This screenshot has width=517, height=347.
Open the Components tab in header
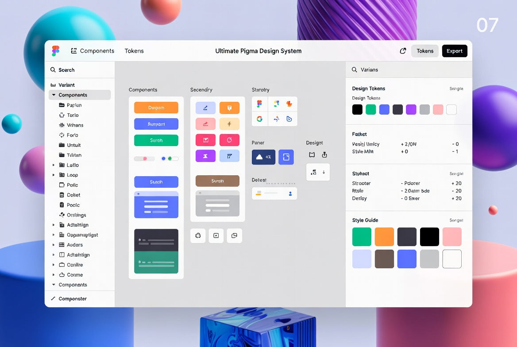(x=93, y=51)
